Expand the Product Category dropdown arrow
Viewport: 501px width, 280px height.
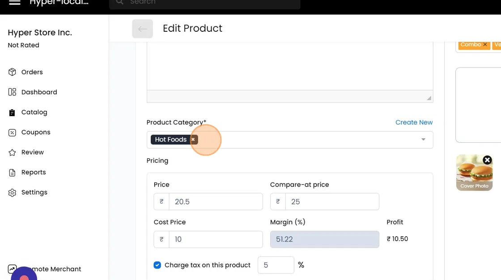pos(423,140)
